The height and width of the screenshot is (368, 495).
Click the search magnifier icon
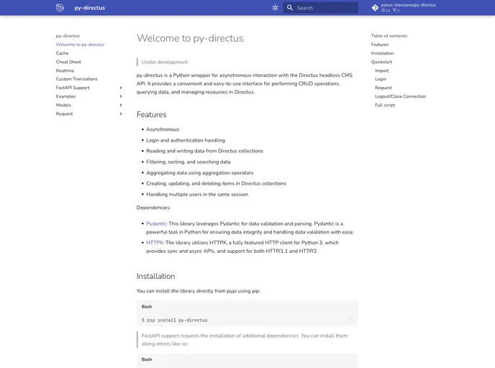point(289,8)
